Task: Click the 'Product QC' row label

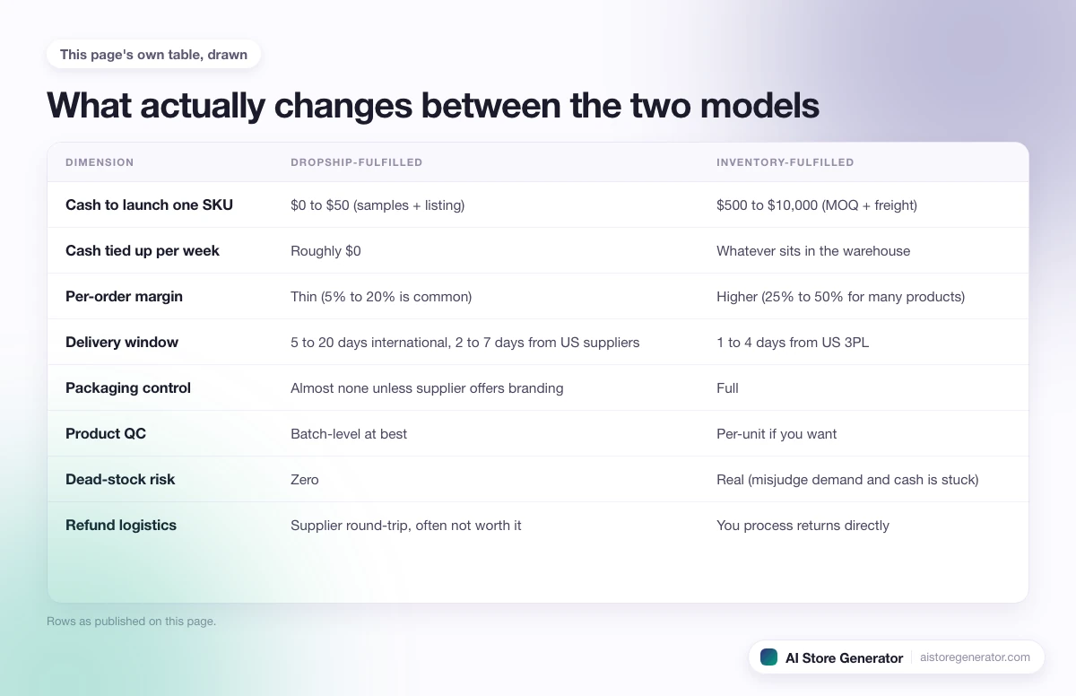Action: 106,433
